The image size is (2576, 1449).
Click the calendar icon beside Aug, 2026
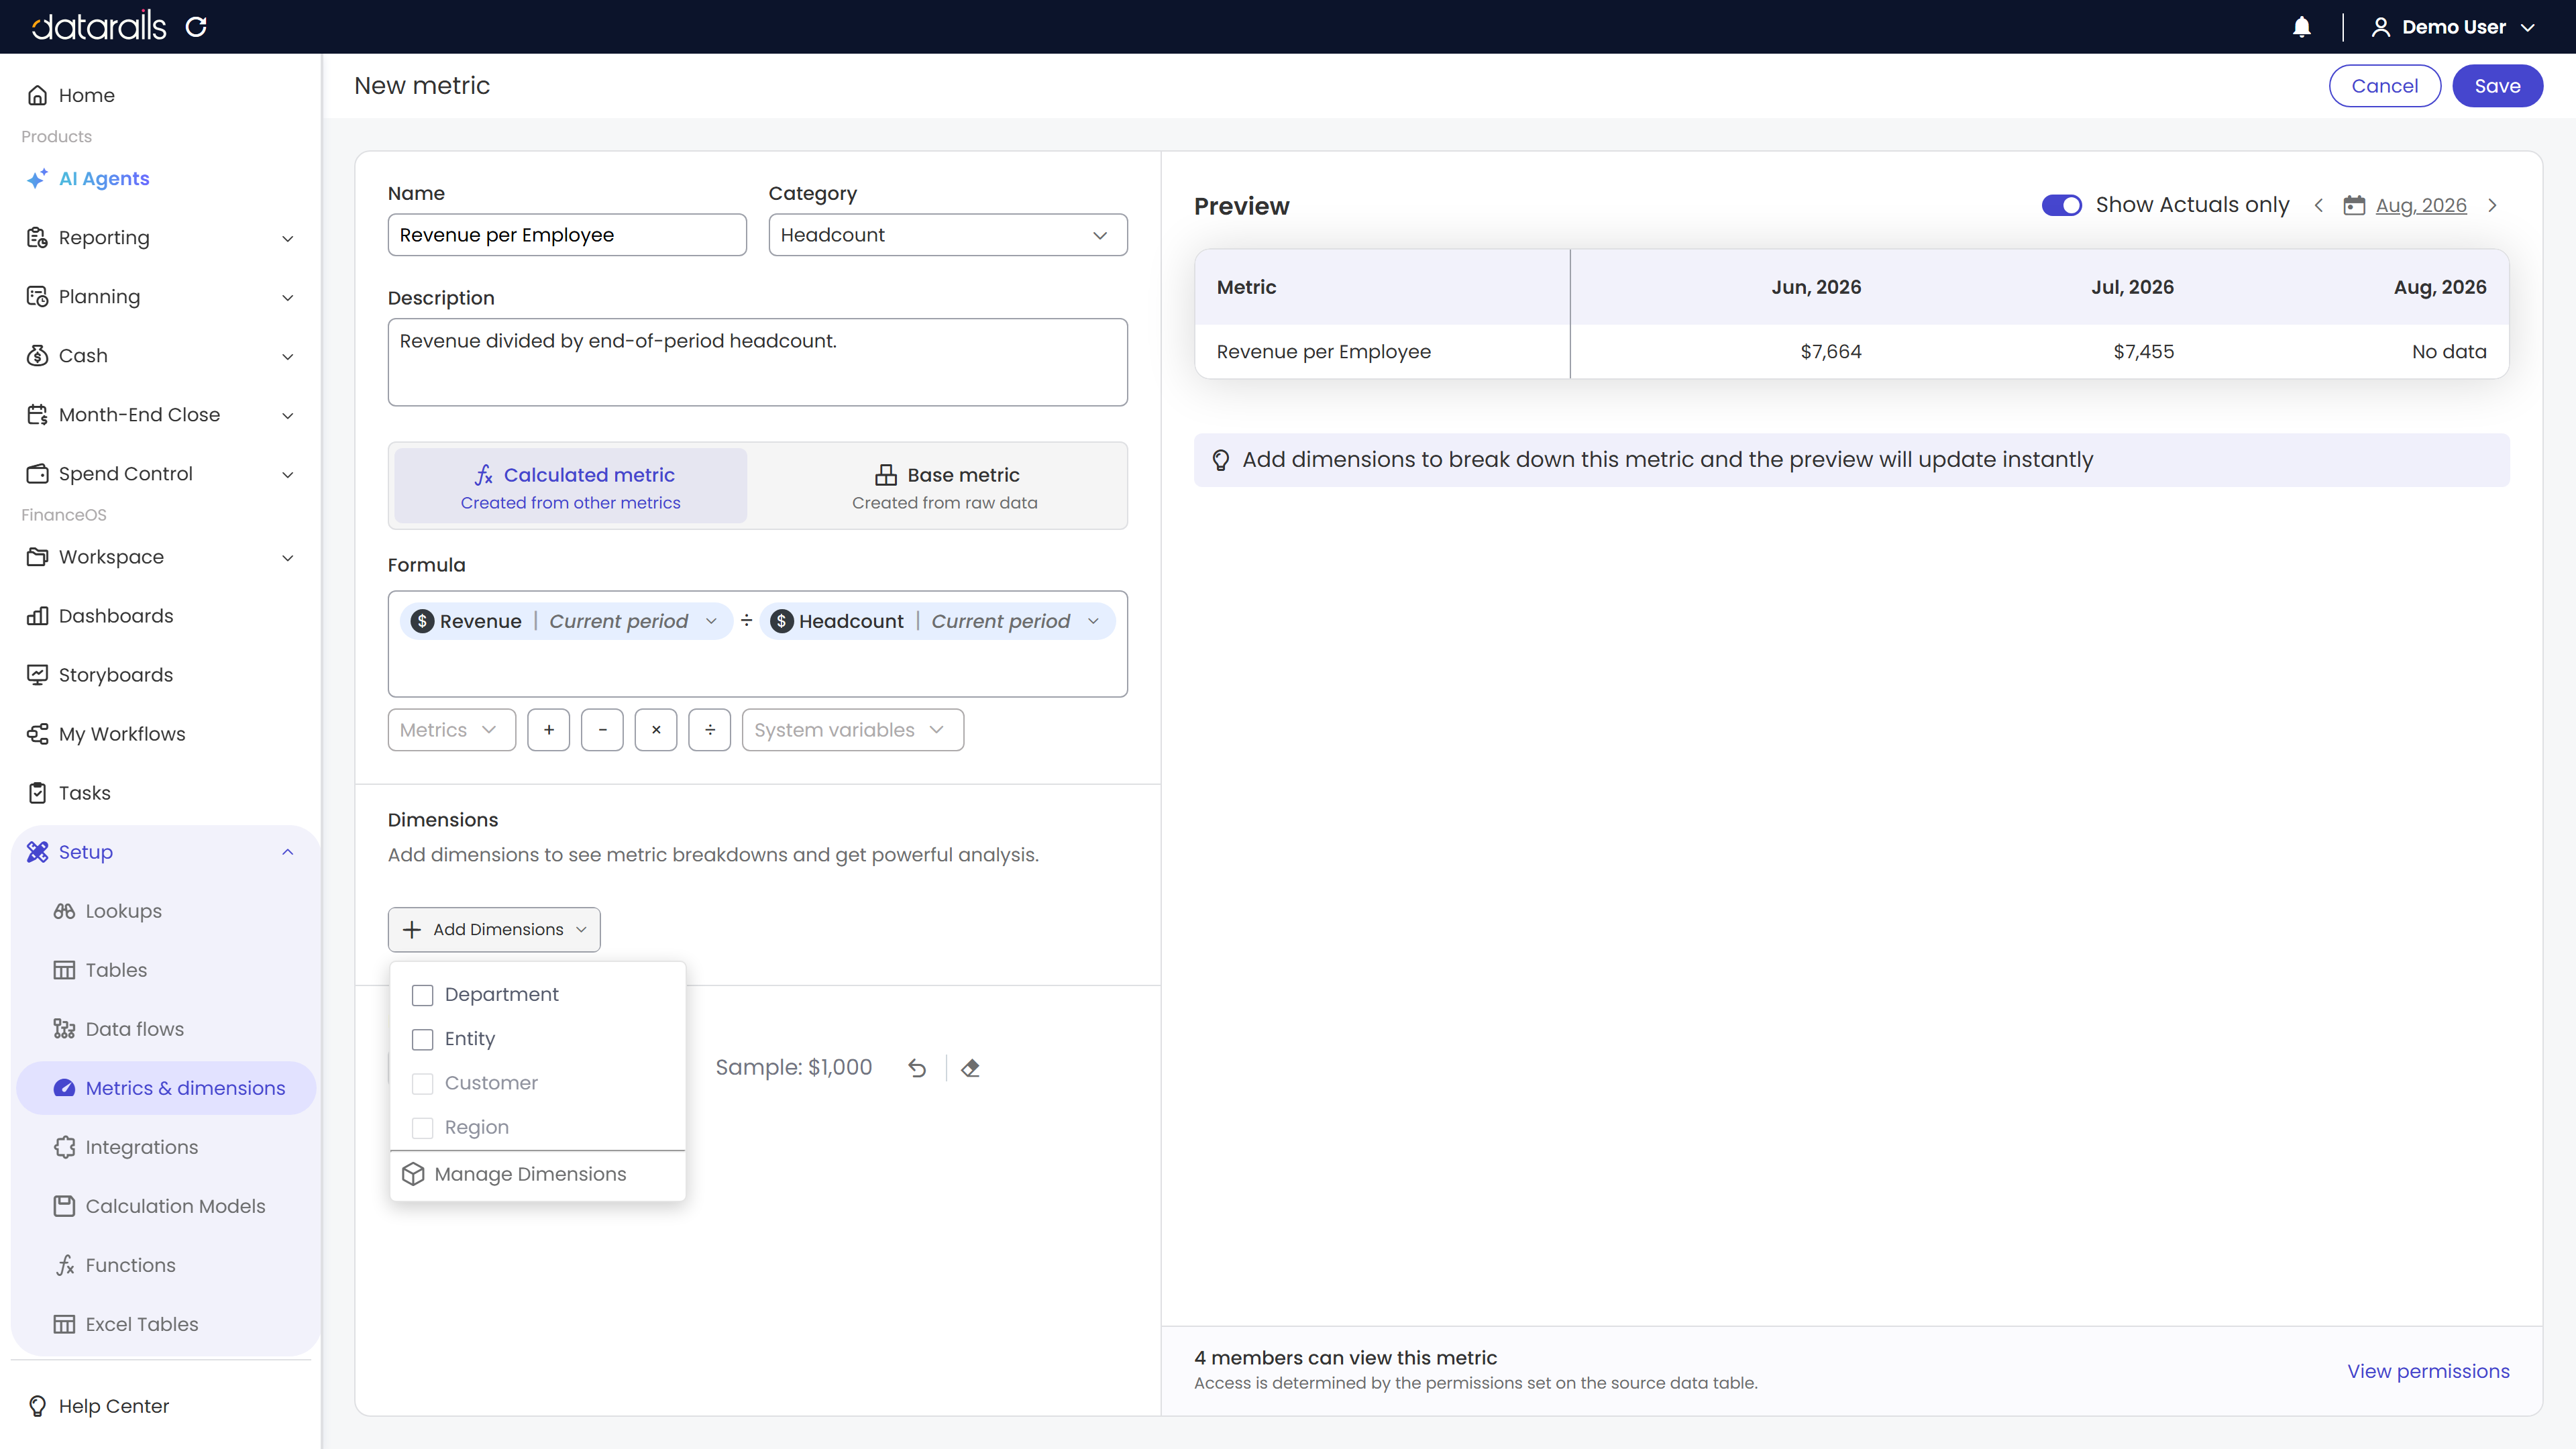[x=2354, y=206]
